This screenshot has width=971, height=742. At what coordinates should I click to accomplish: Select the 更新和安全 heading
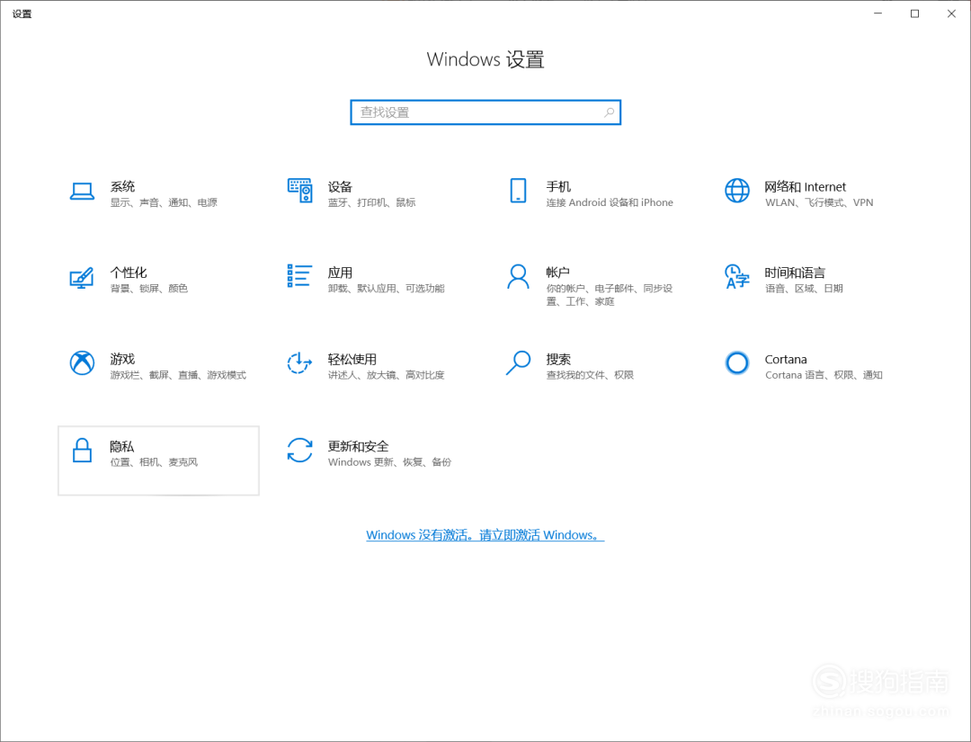coord(359,447)
